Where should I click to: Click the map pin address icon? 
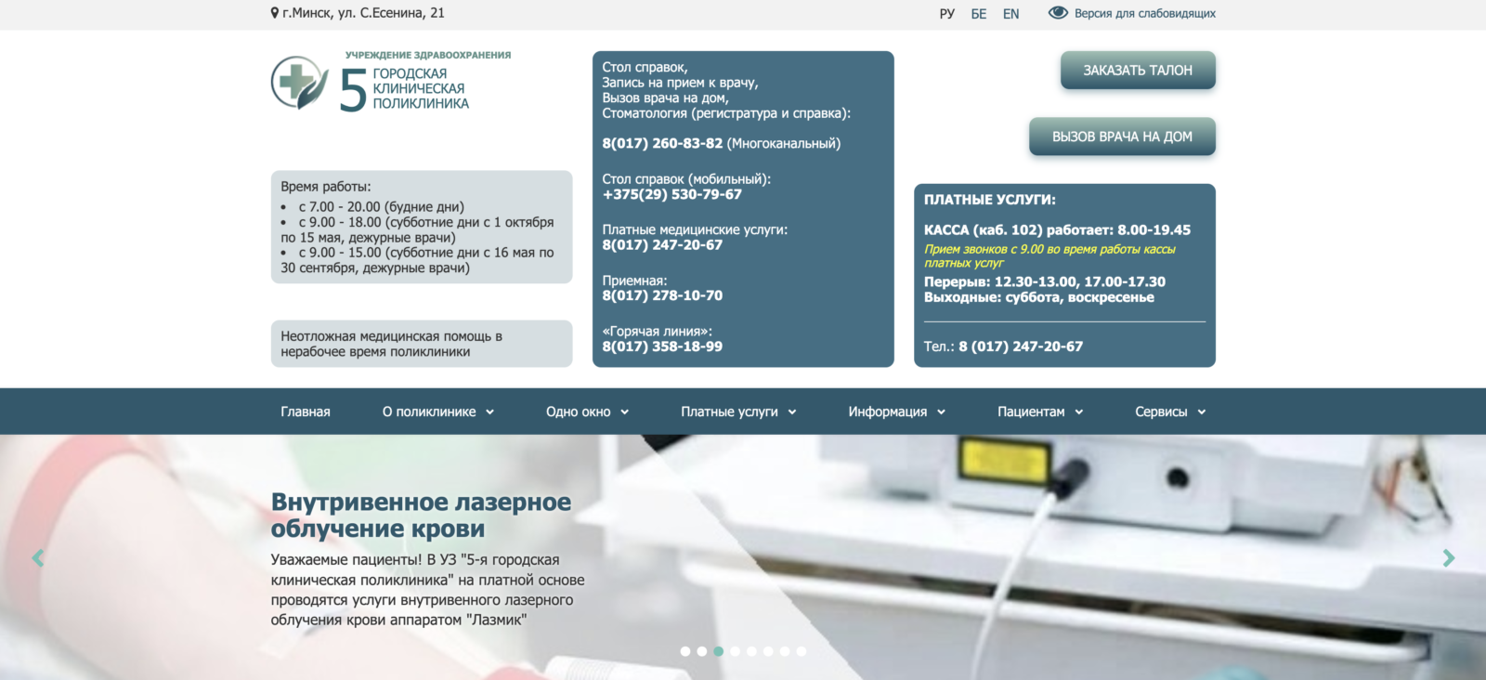275,13
